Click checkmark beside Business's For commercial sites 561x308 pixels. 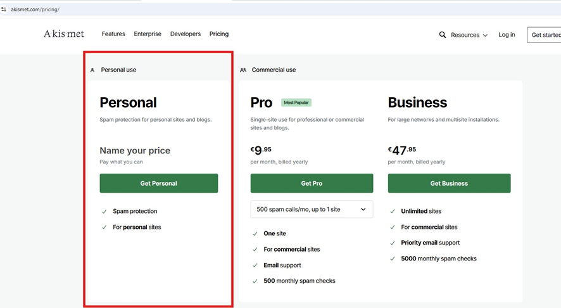point(393,227)
